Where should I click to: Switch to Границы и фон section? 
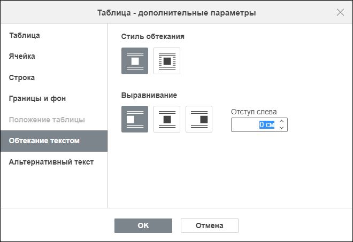click(54, 98)
